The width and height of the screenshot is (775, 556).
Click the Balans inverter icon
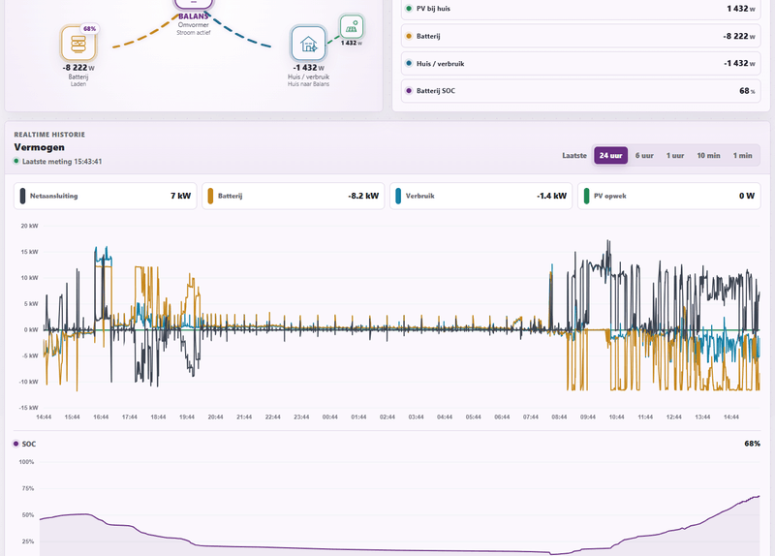point(194,4)
